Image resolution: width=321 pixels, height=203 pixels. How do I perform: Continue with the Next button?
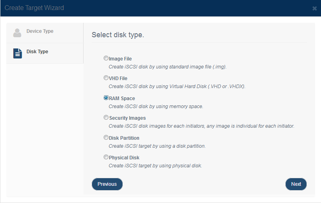(x=296, y=184)
